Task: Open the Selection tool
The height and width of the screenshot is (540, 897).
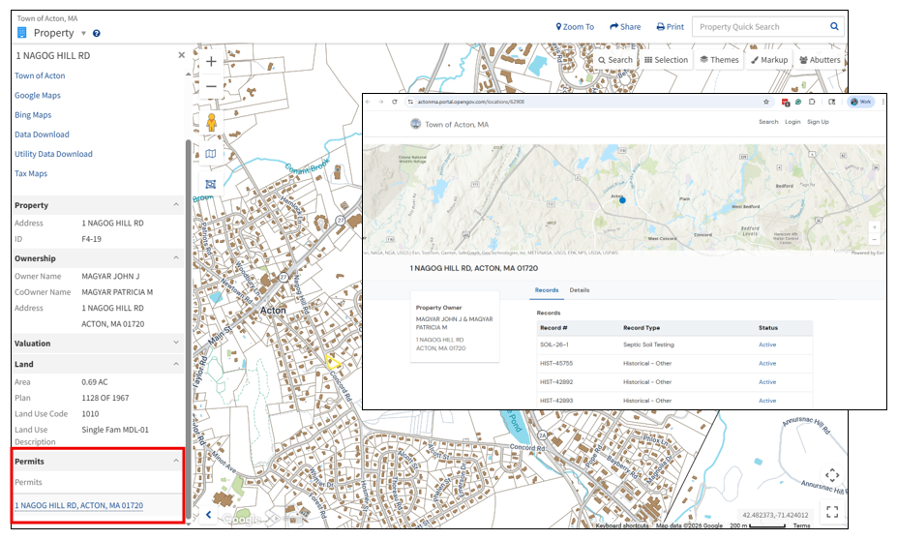Action: [667, 59]
